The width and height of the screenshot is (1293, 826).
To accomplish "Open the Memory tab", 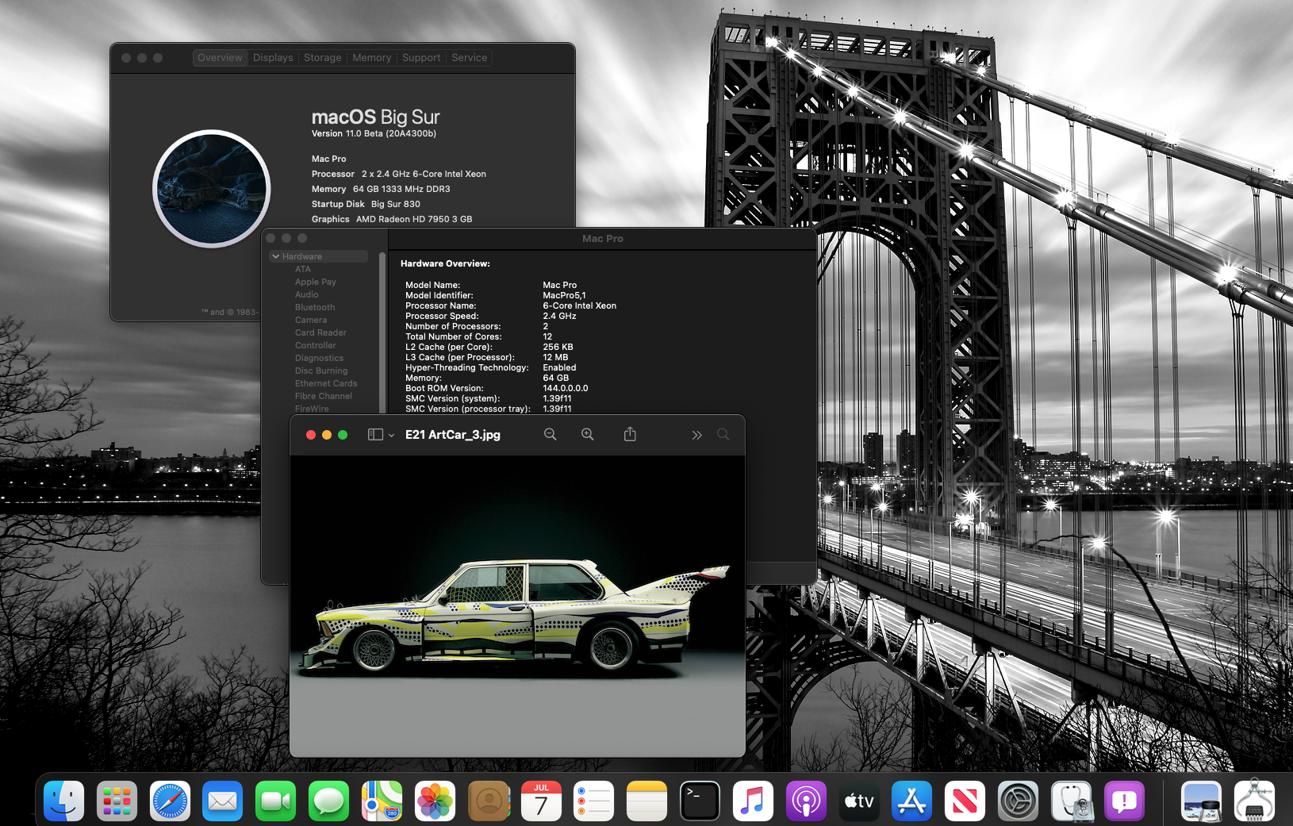I will (371, 58).
